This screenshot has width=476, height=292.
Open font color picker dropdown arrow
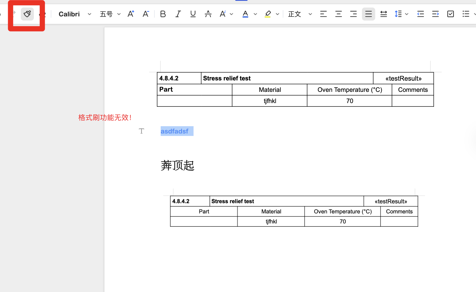pyautogui.click(x=255, y=14)
